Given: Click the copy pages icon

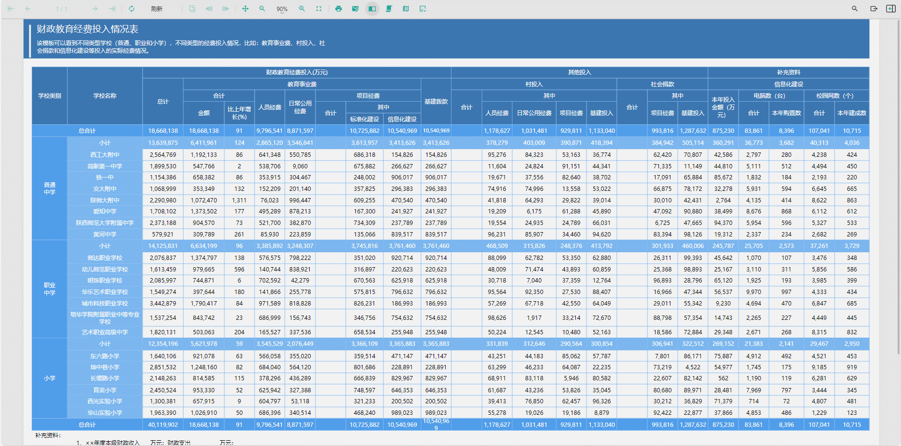Looking at the screenshot, I should tap(192, 9).
